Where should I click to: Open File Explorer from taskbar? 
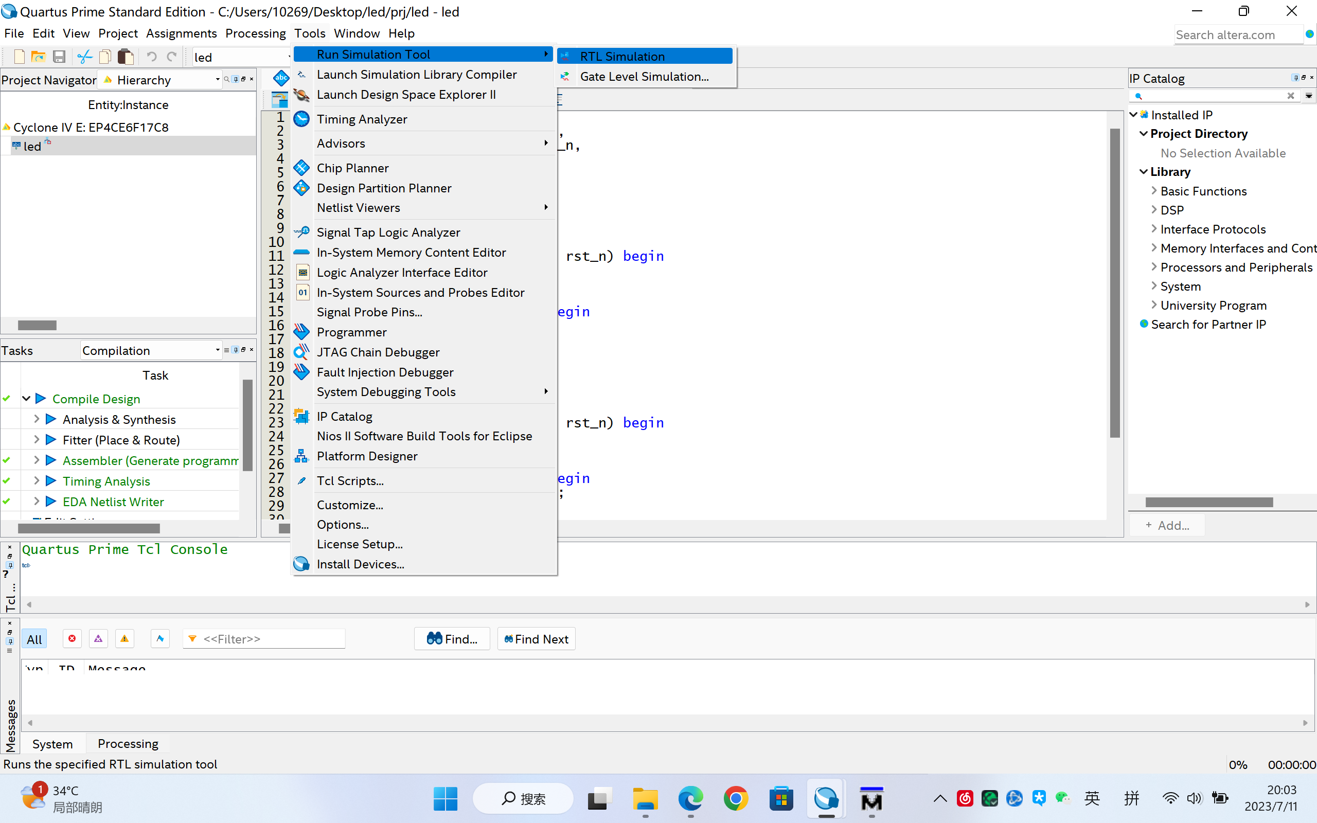point(645,798)
